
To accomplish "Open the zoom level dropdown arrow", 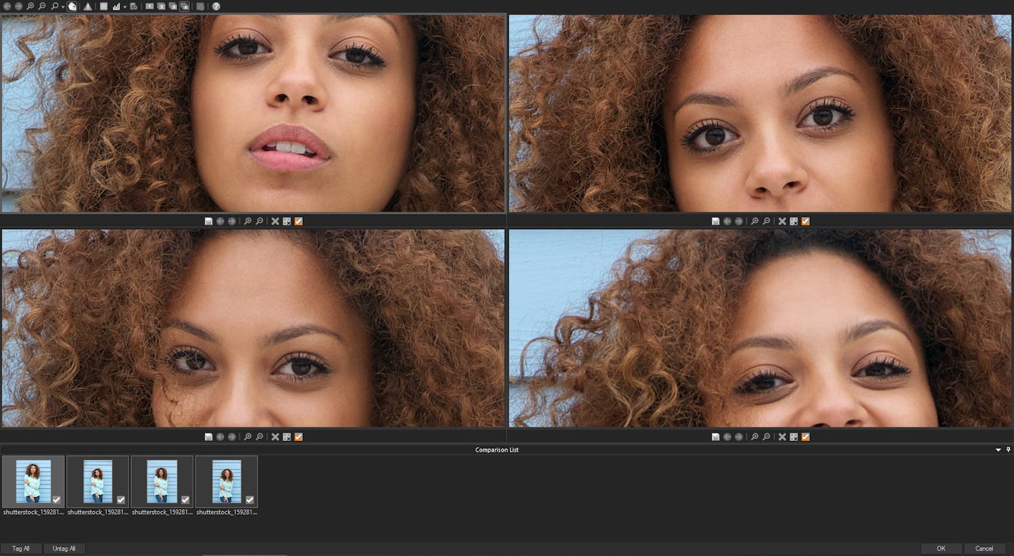I will [63, 7].
